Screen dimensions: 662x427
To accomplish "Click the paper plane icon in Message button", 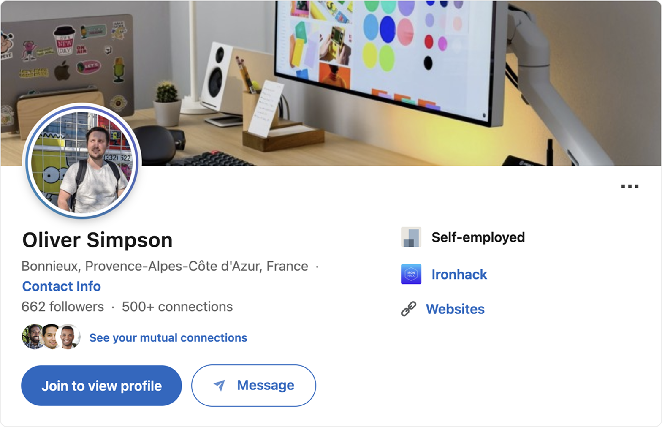I will point(219,385).
